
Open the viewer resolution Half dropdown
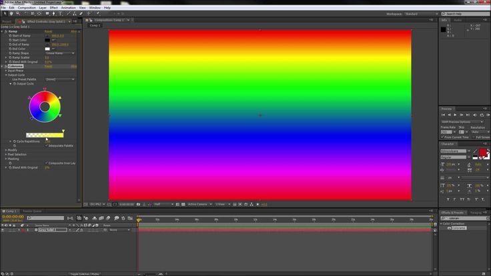point(163,205)
